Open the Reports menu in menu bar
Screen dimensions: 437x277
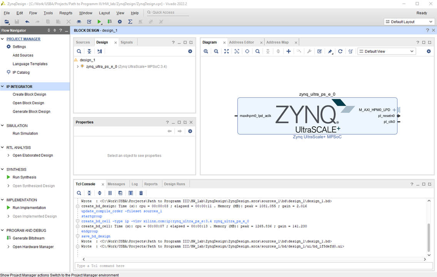66,13
